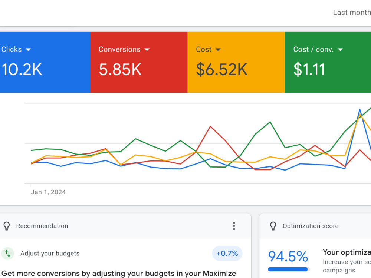Image resolution: width=371 pixels, height=278 pixels.
Task: Click the Jan 1, 2024 axis label
Action: tap(48, 192)
